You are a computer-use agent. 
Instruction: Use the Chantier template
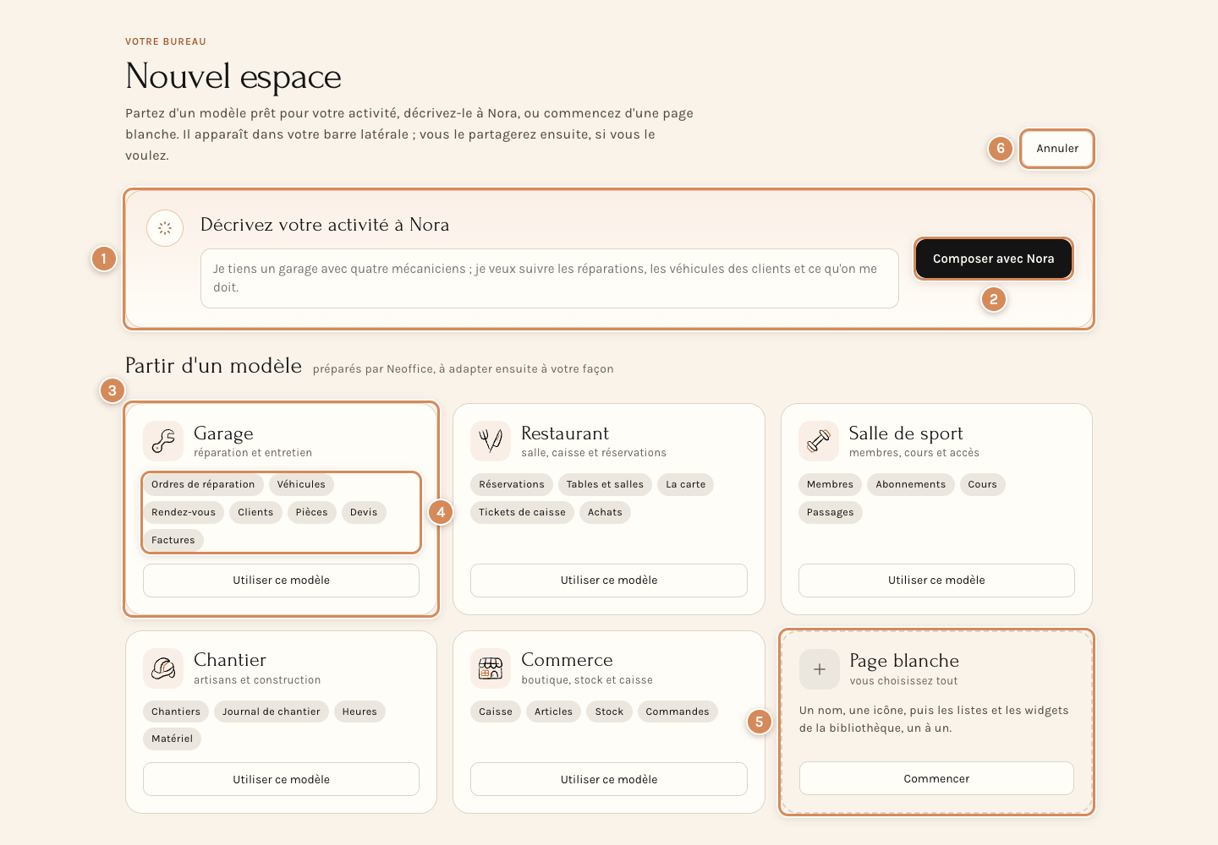coord(282,779)
